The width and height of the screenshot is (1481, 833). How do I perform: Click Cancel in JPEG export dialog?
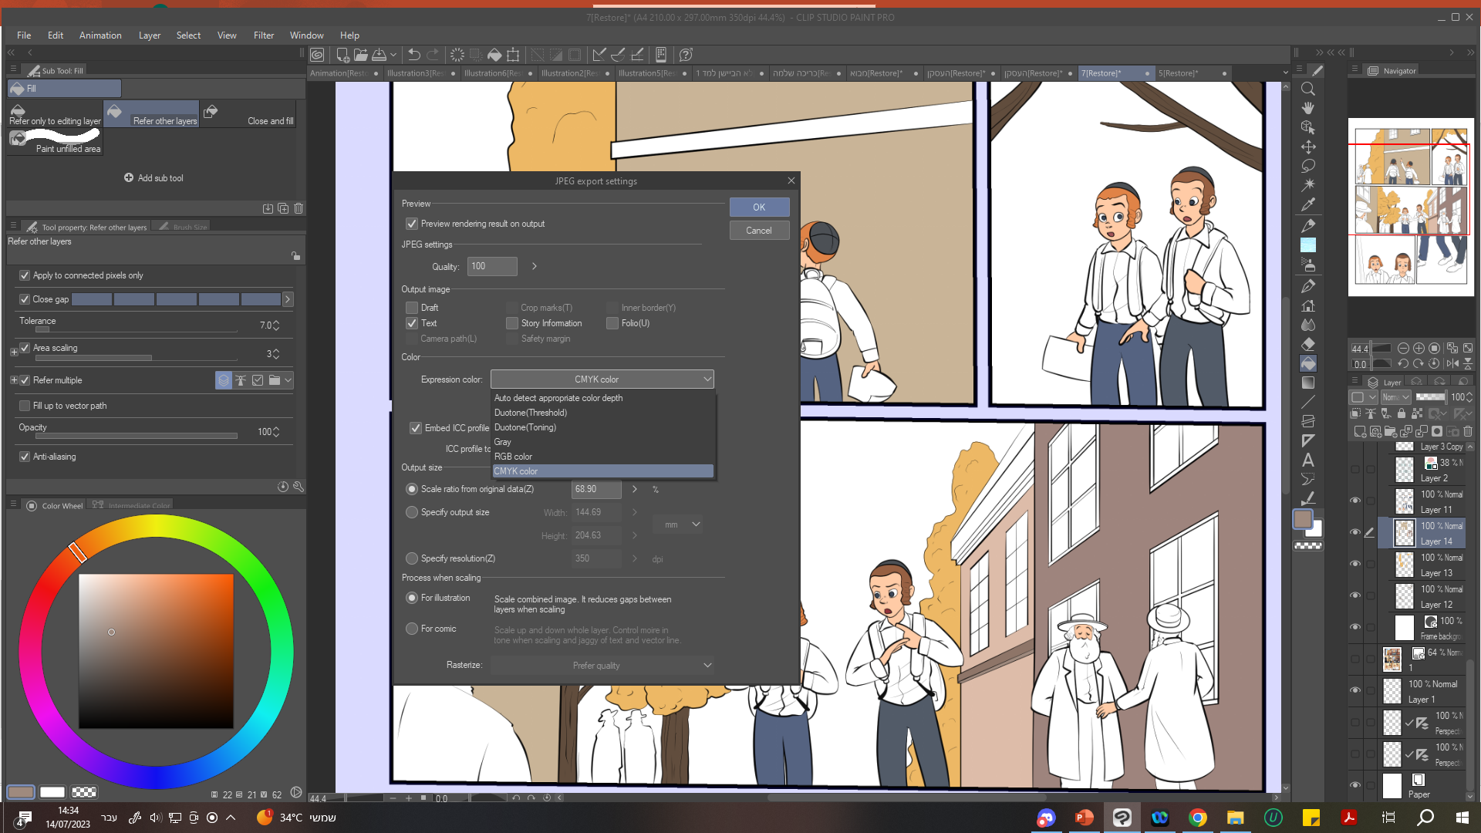758,231
